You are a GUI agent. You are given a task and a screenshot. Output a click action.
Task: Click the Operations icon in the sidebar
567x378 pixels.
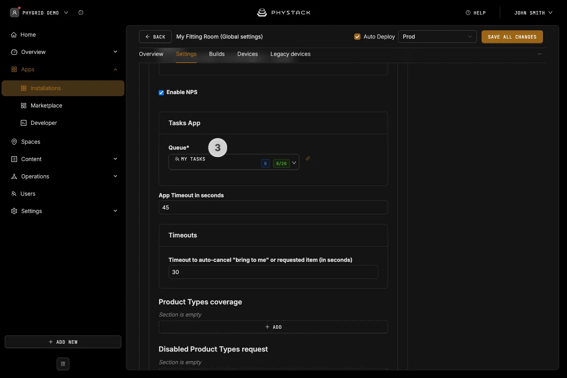click(x=14, y=176)
